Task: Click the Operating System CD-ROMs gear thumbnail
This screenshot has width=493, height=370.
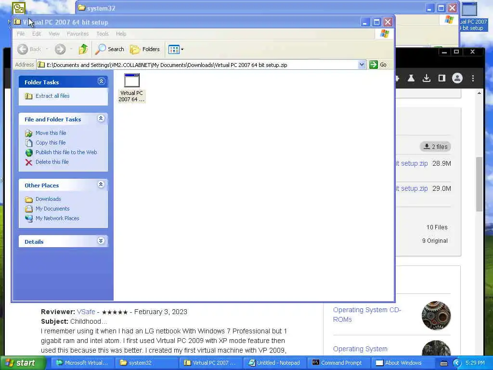Action: coord(436,316)
